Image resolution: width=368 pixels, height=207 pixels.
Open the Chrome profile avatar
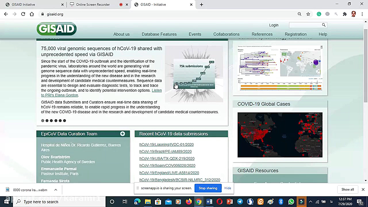354,14
